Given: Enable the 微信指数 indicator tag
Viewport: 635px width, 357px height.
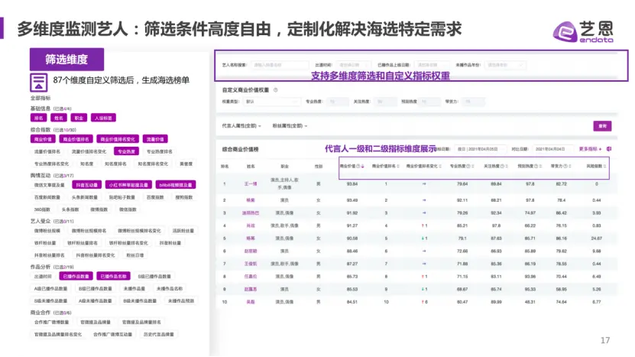Looking at the screenshot, I should click(x=128, y=209).
